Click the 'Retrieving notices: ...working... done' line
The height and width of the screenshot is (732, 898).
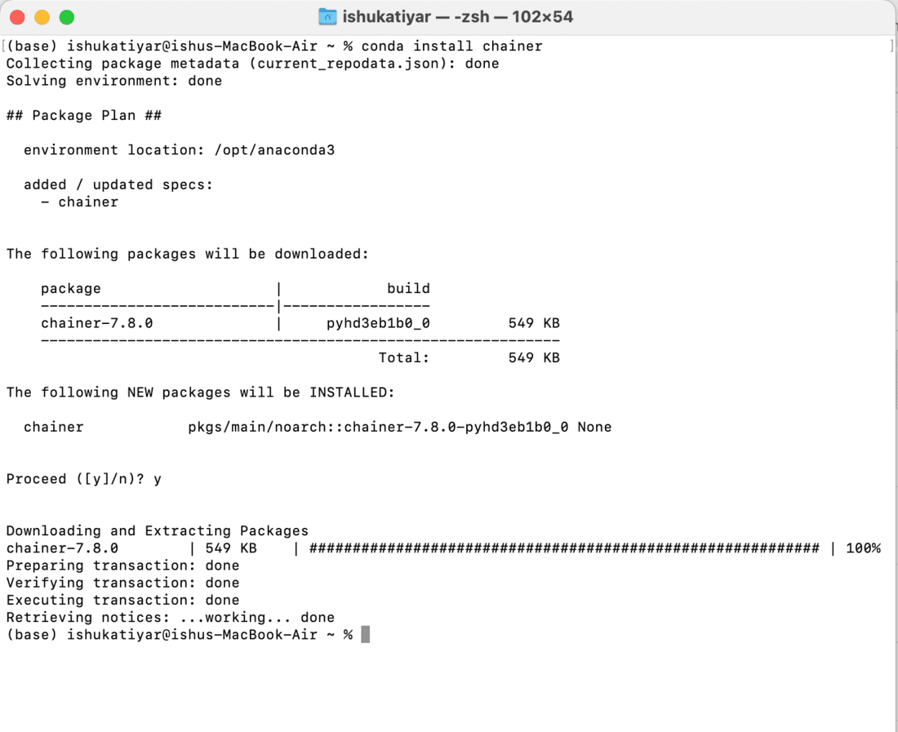170,617
